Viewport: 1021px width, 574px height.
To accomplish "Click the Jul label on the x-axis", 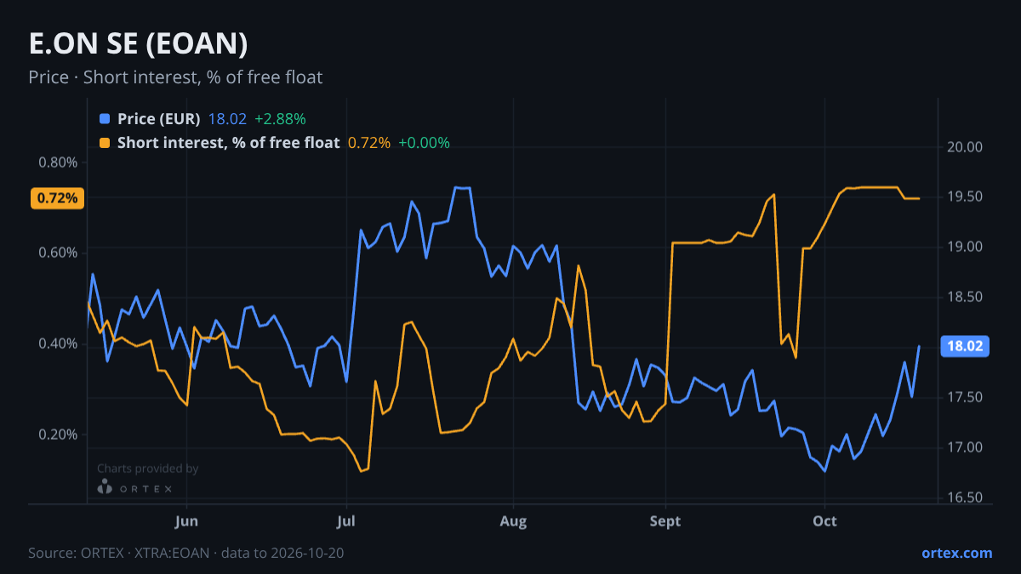I will [x=346, y=520].
